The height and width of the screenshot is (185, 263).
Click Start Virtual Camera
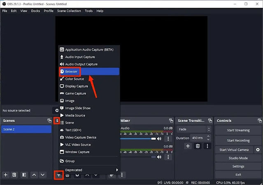pyautogui.click(x=234, y=150)
